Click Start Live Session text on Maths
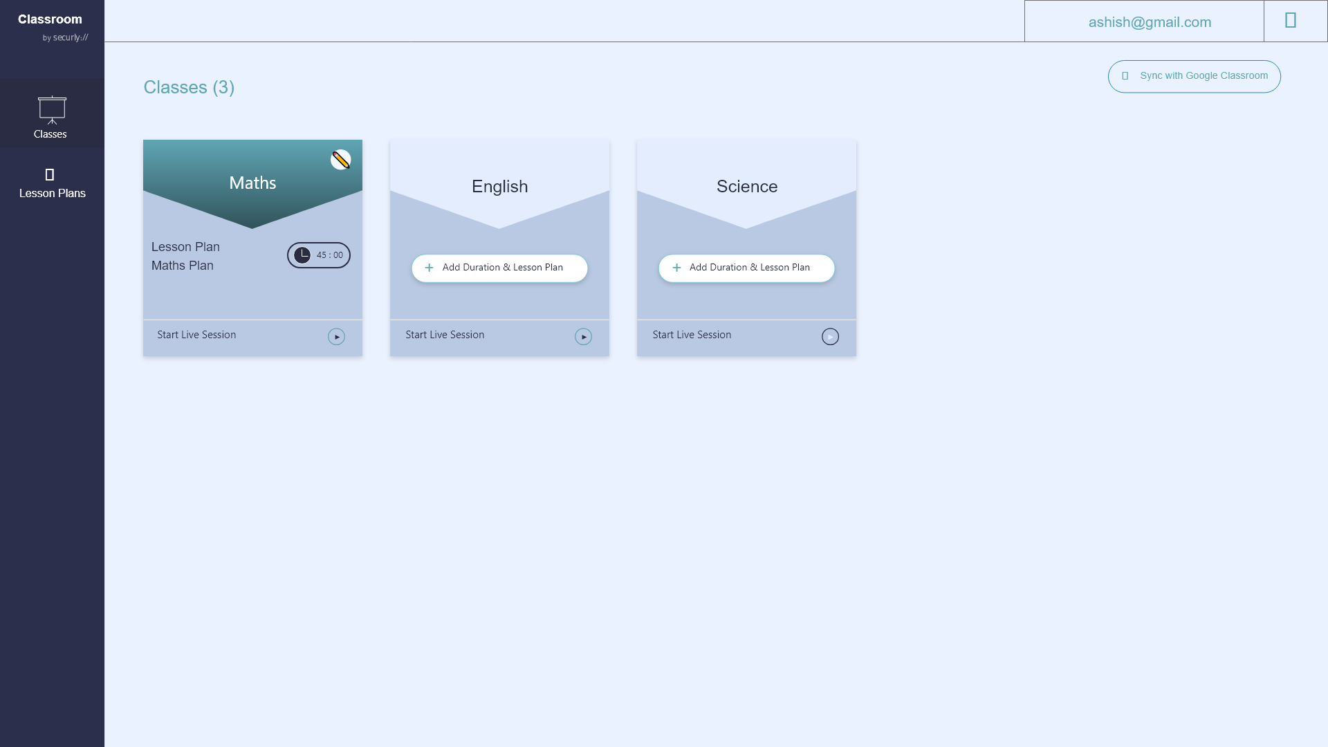The height and width of the screenshot is (747, 1328). click(x=196, y=335)
